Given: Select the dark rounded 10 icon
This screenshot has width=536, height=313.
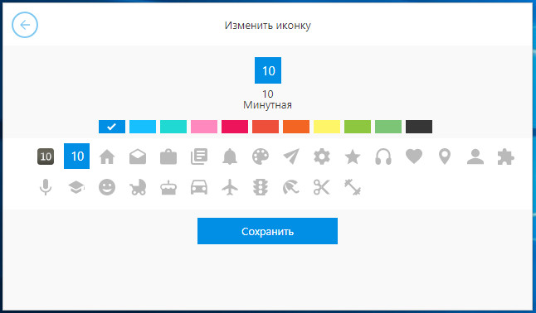Looking at the screenshot, I should coord(46,156).
